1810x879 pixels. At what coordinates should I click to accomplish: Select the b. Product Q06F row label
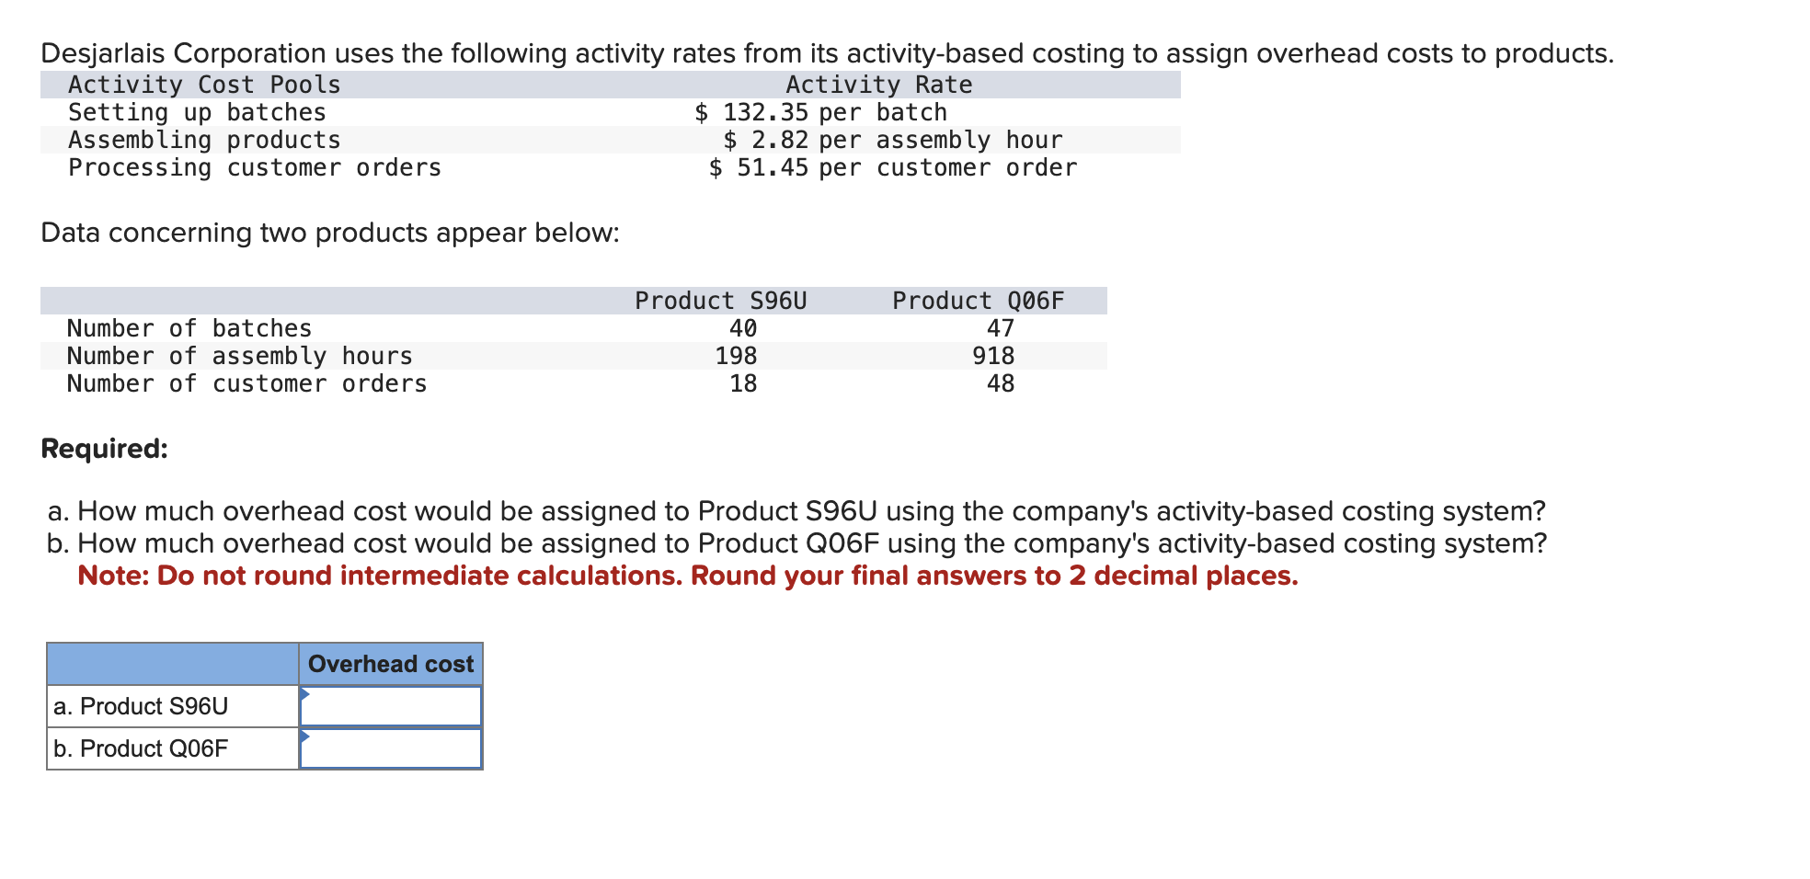tap(140, 748)
